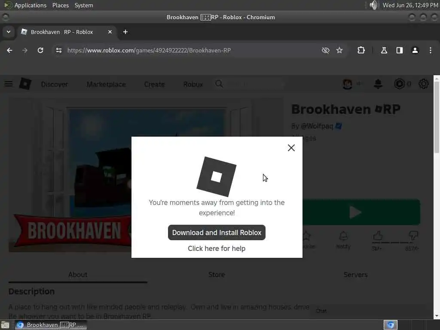Switch to the Servers tab
This screenshot has height=330, width=440.
pos(355,275)
